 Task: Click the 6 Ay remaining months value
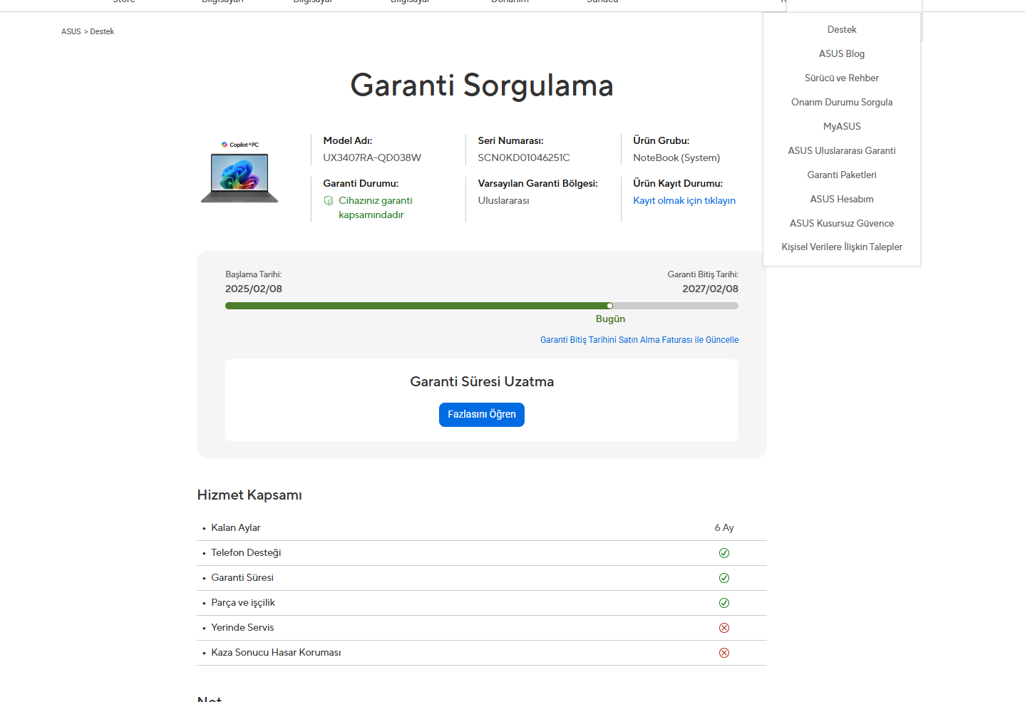click(724, 528)
